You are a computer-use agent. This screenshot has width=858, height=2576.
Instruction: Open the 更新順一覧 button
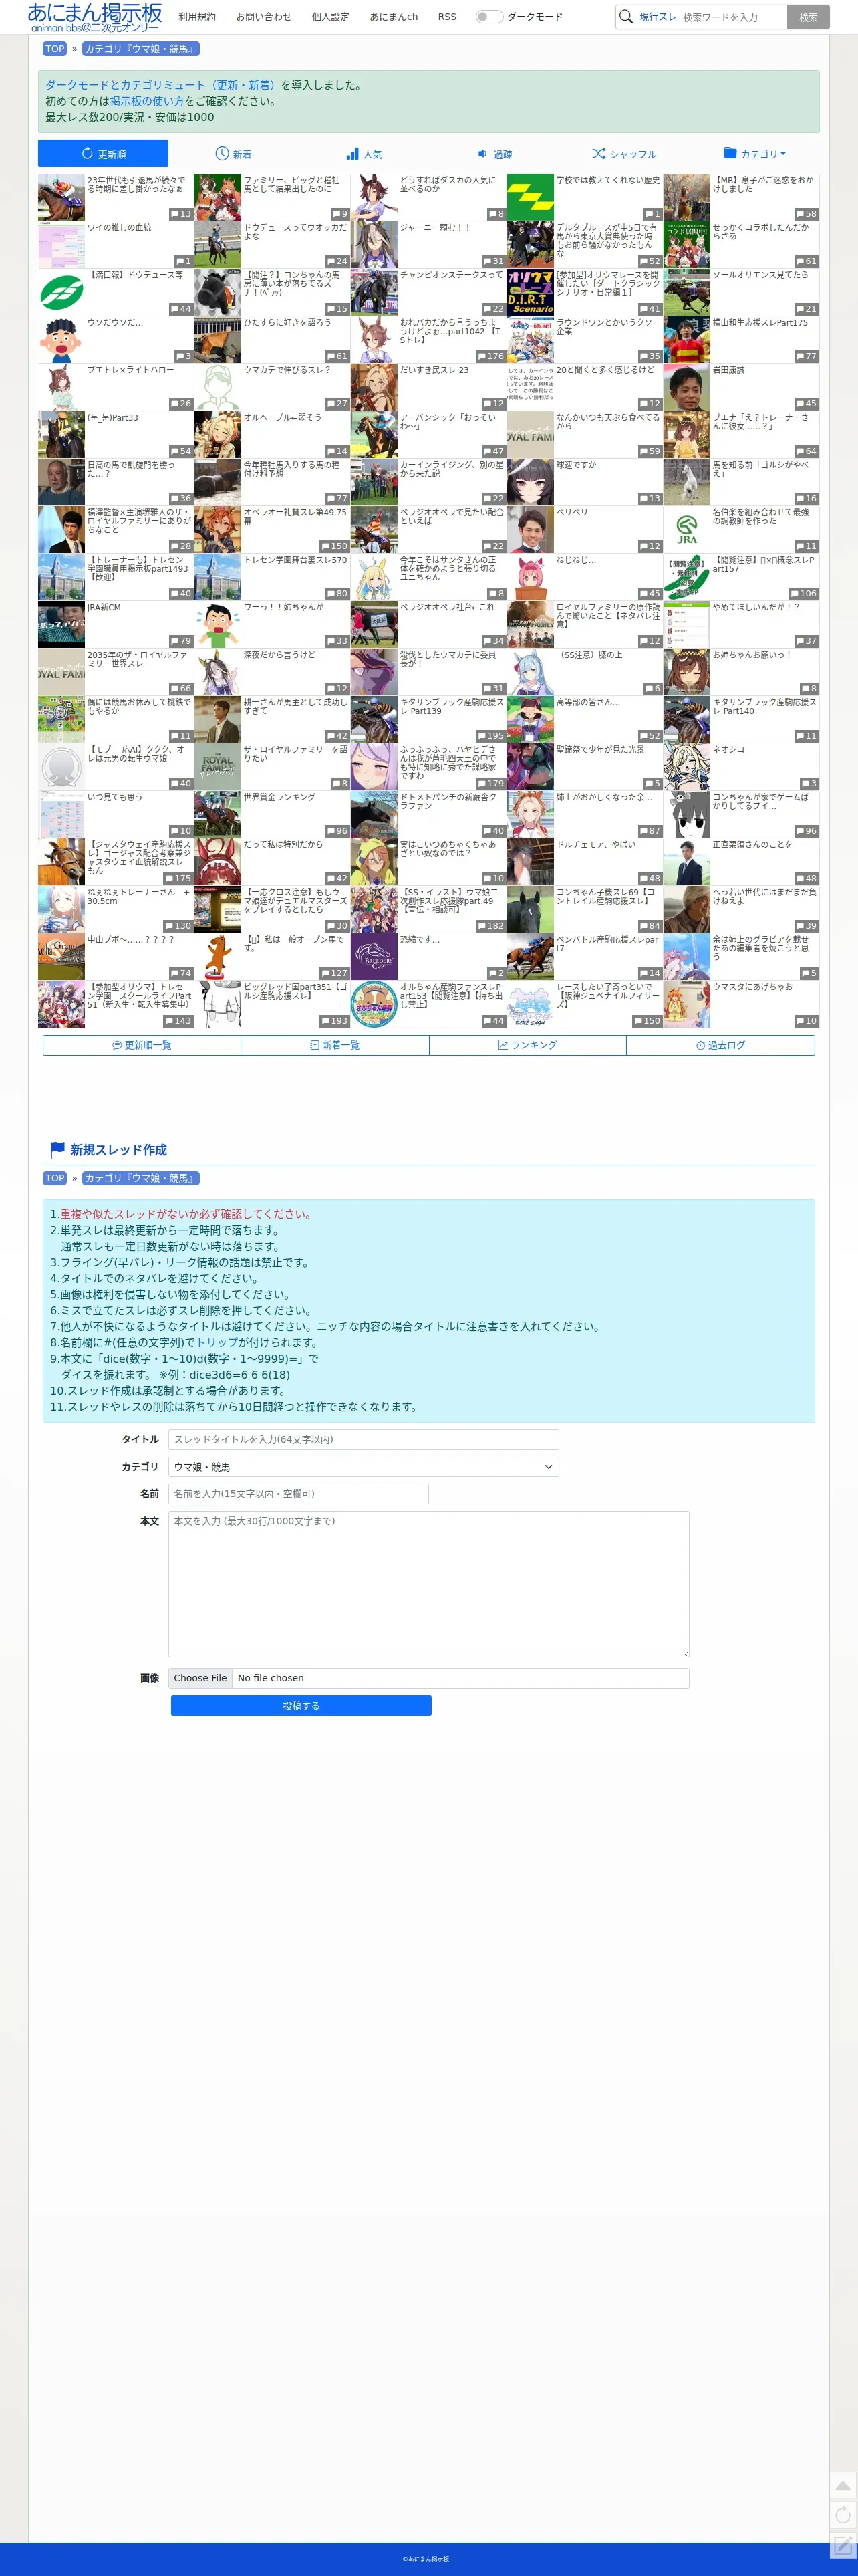[x=141, y=1045]
